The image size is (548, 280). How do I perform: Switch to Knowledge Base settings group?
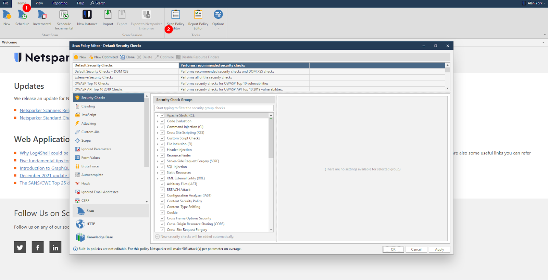click(111, 237)
